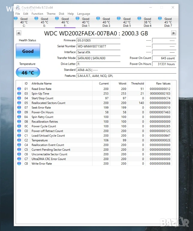Click the Serial Number field

(98, 46)
